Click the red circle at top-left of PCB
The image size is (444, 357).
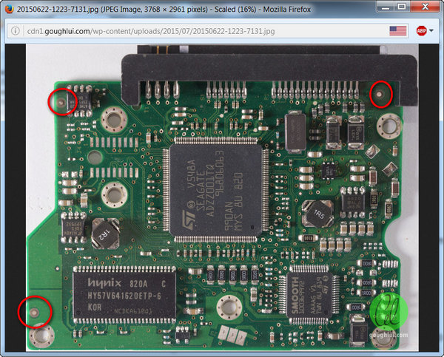62,101
